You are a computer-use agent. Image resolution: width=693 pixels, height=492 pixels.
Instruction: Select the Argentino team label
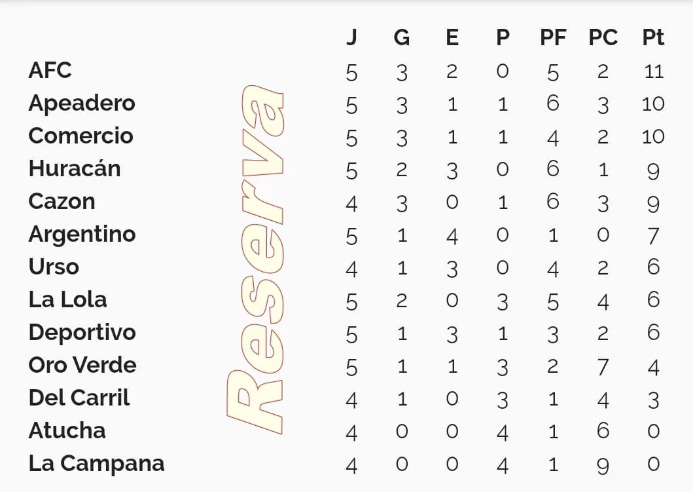click(x=82, y=234)
